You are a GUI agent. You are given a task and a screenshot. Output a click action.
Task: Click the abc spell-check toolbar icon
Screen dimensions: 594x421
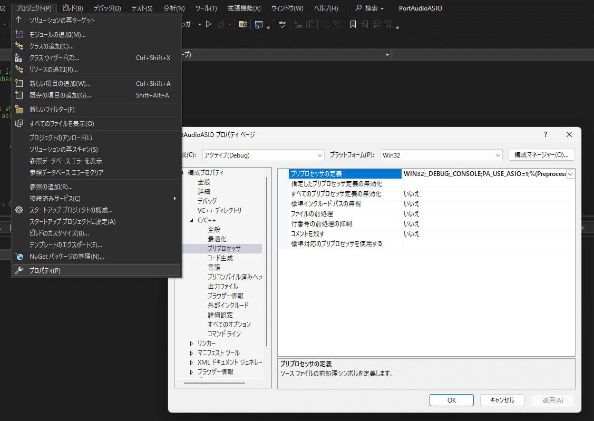tap(283, 24)
